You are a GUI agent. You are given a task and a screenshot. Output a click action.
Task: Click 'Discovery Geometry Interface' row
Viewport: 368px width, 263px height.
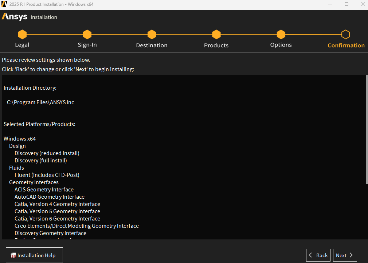(x=50, y=233)
